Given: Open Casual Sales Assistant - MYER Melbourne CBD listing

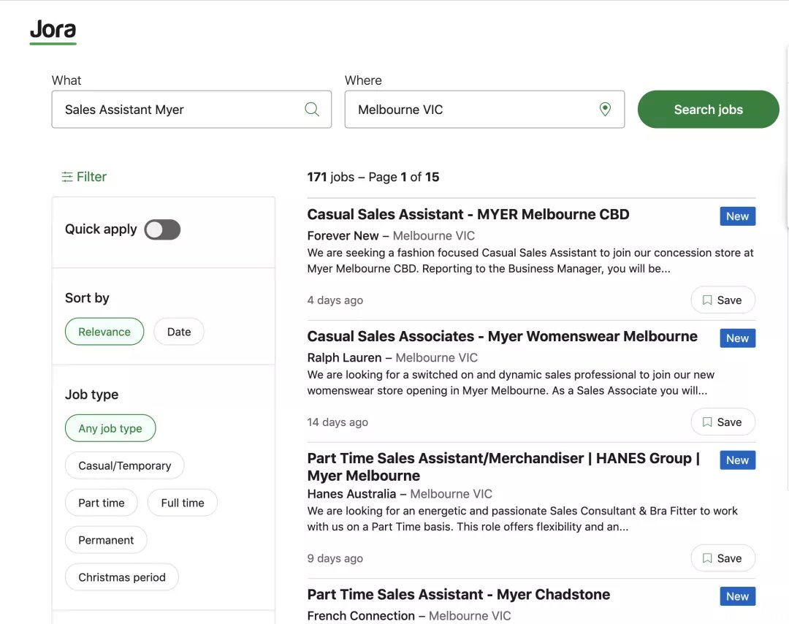Looking at the screenshot, I should (468, 214).
